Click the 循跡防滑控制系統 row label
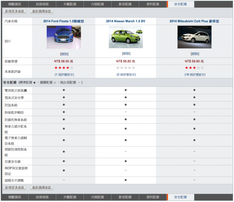This screenshot has width=234, height=202. point(16,152)
